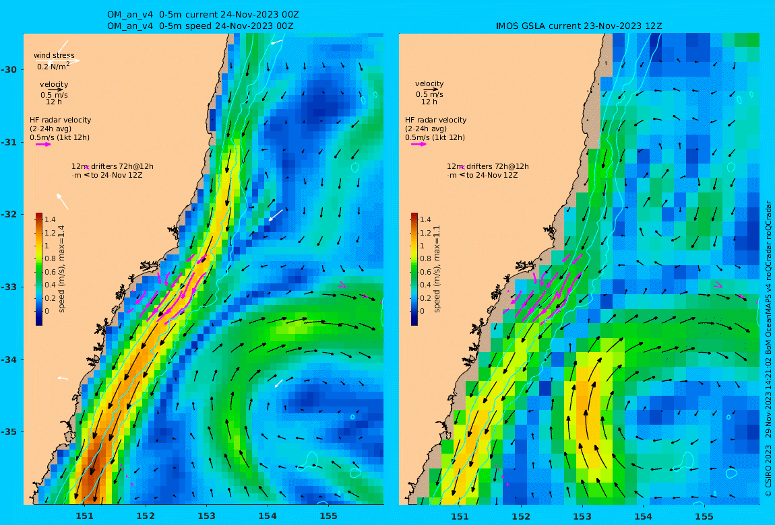Click '12m drifters 72h@12h' in IMOS GSLA map
This screenshot has height=525, width=775.
(x=488, y=166)
